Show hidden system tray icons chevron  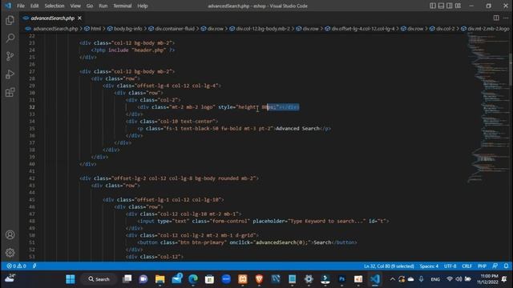[x=392, y=279]
